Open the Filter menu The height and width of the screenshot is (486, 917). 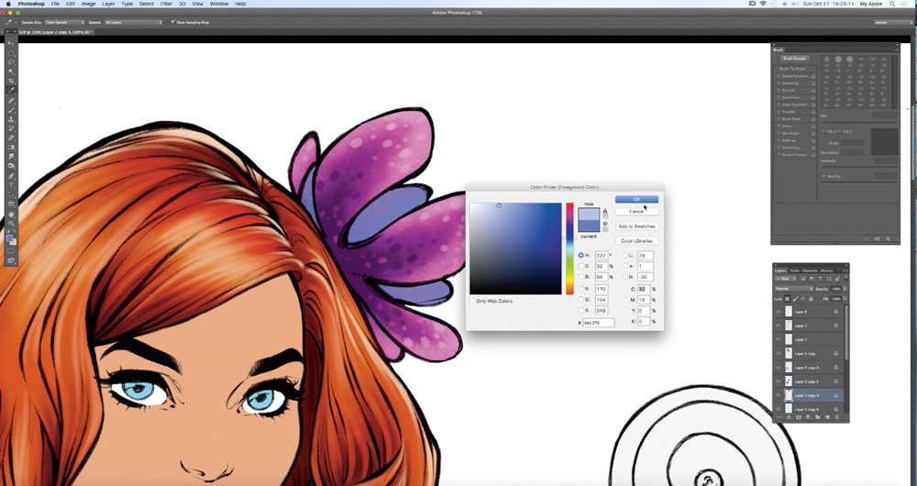click(x=166, y=4)
